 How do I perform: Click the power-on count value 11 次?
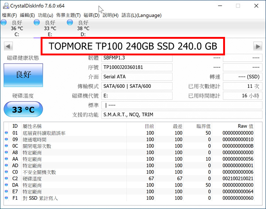[243, 86]
